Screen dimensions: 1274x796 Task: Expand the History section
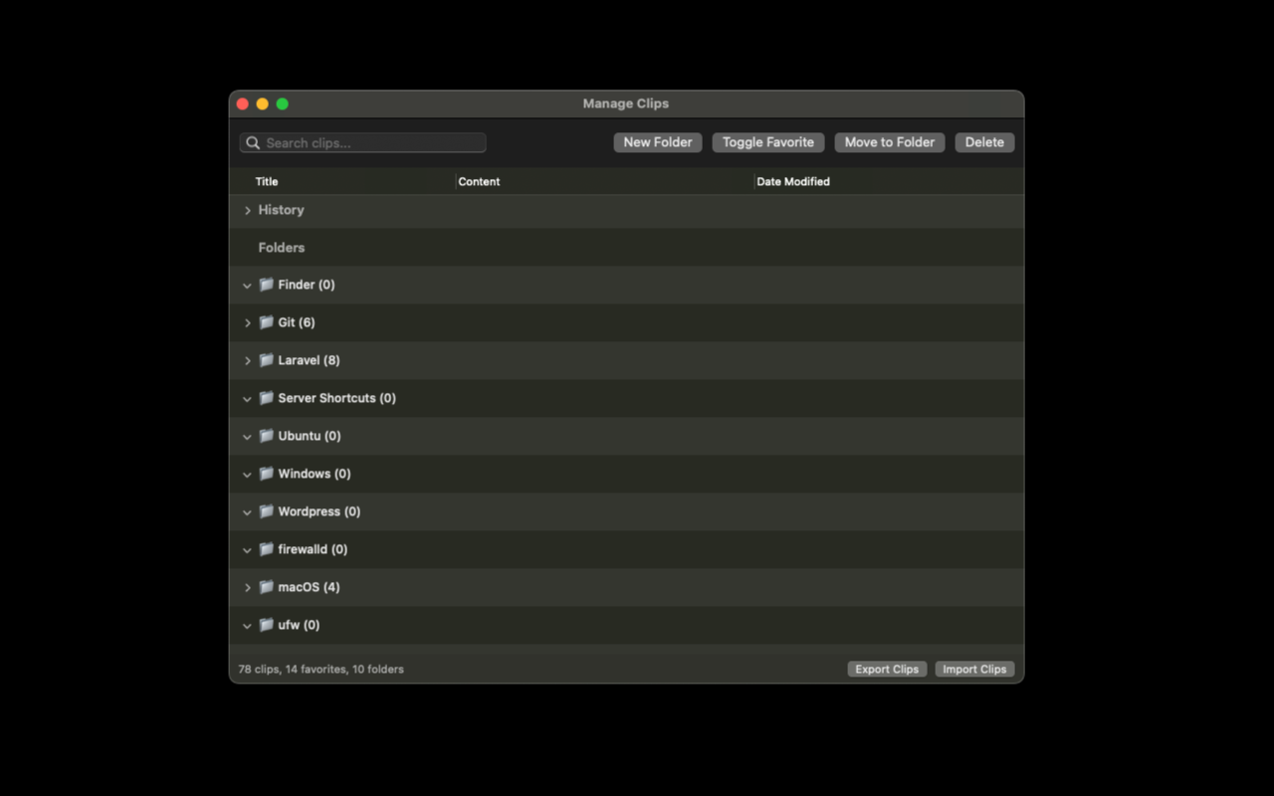(x=247, y=210)
